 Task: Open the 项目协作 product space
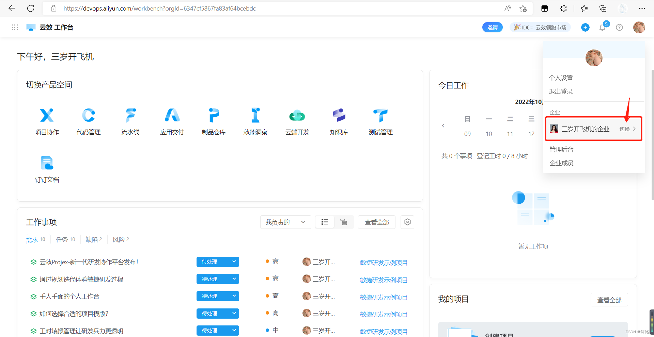[47, 122]
